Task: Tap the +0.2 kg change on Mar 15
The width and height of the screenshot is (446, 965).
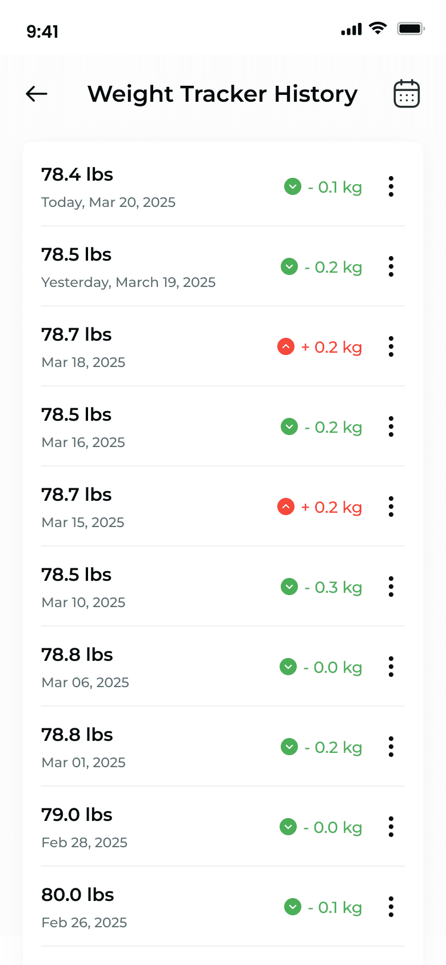Action: click(x=332, y=507)
